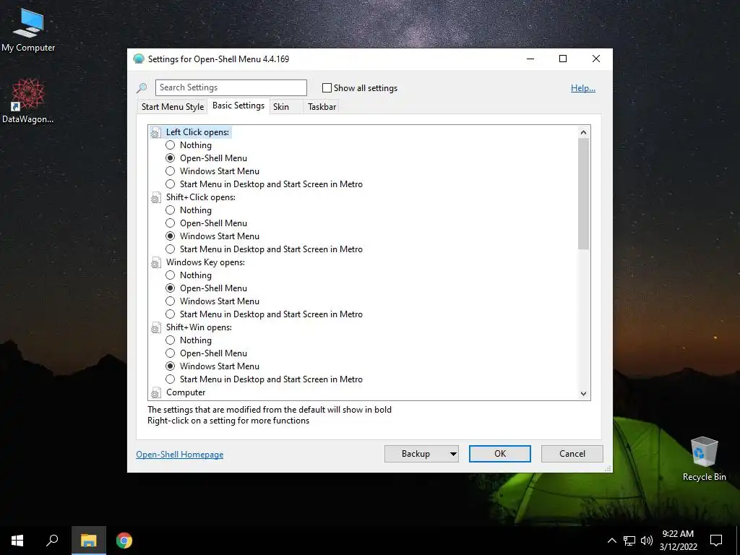Open volume speaker tray icon

(647, 541)
